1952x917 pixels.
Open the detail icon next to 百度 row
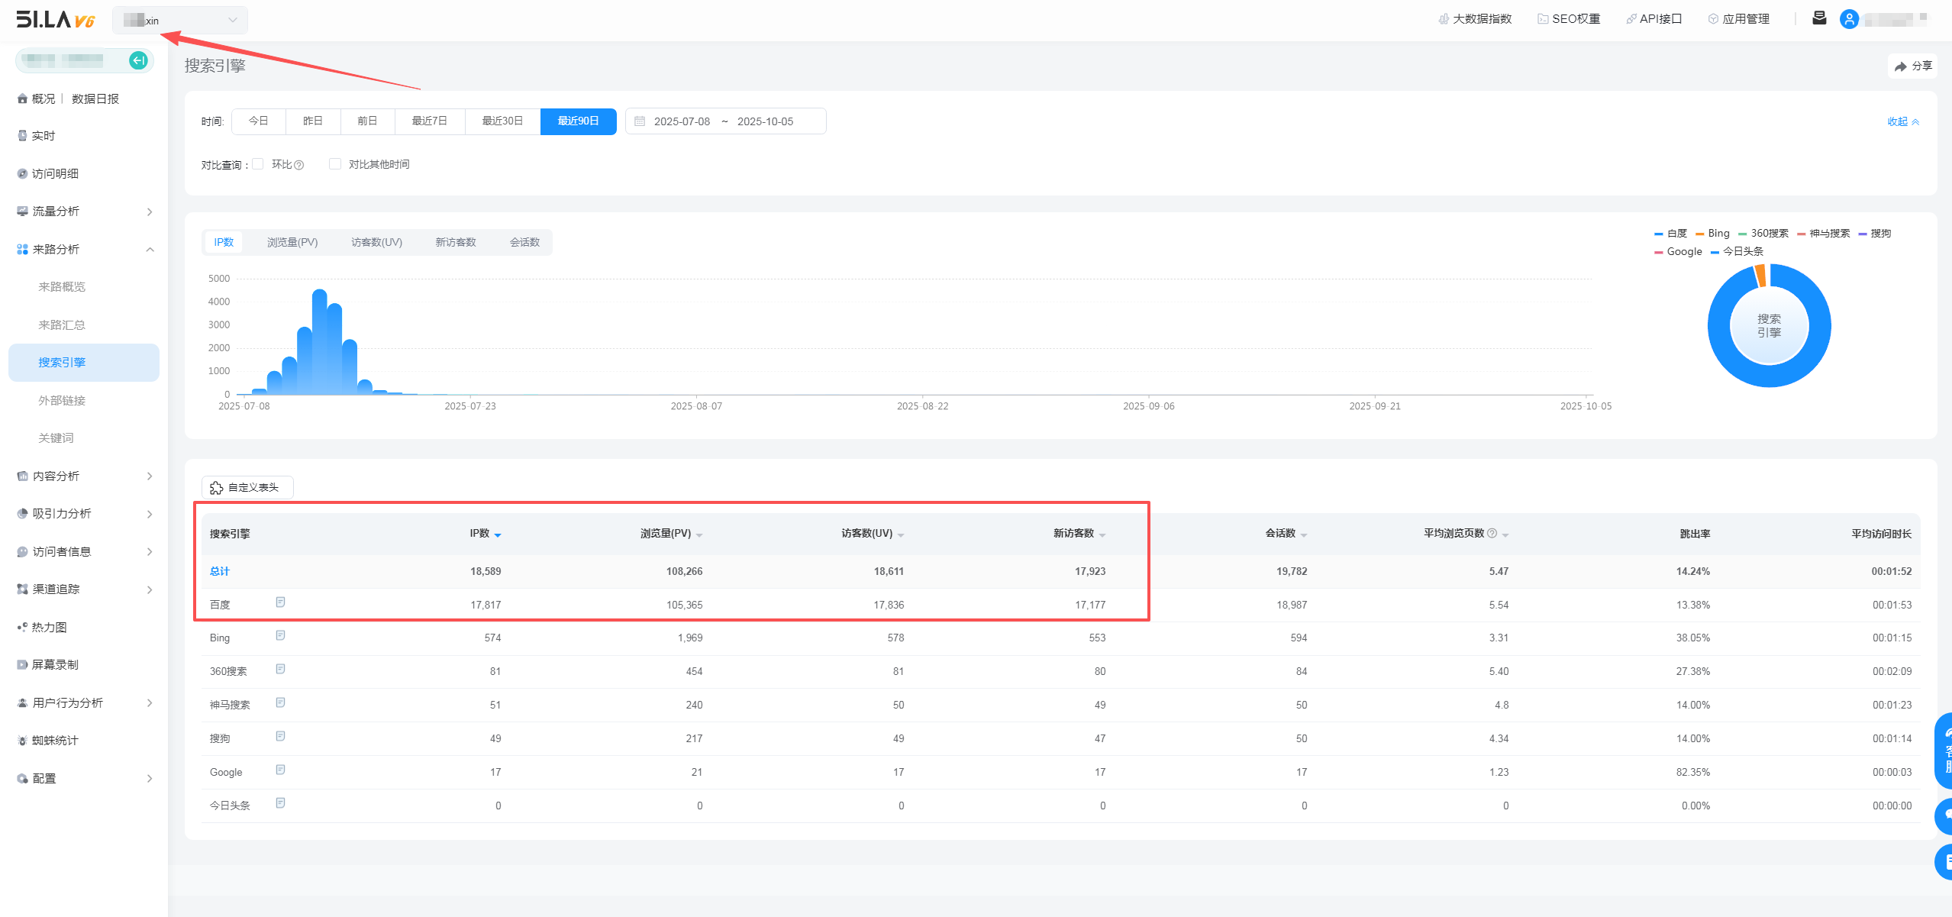click(280, 602)
